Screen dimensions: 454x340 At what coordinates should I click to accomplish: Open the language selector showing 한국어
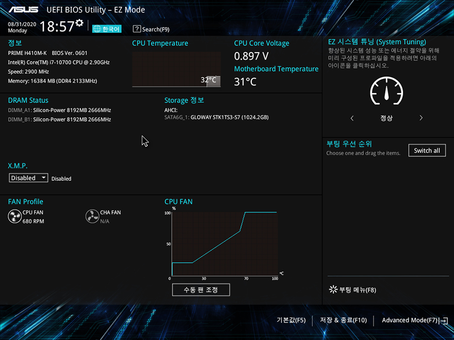click(107, 29)
